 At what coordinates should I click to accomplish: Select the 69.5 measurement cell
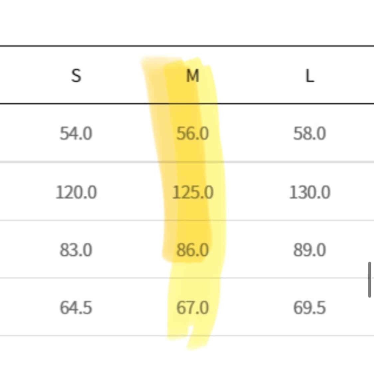tap(310, 307)
